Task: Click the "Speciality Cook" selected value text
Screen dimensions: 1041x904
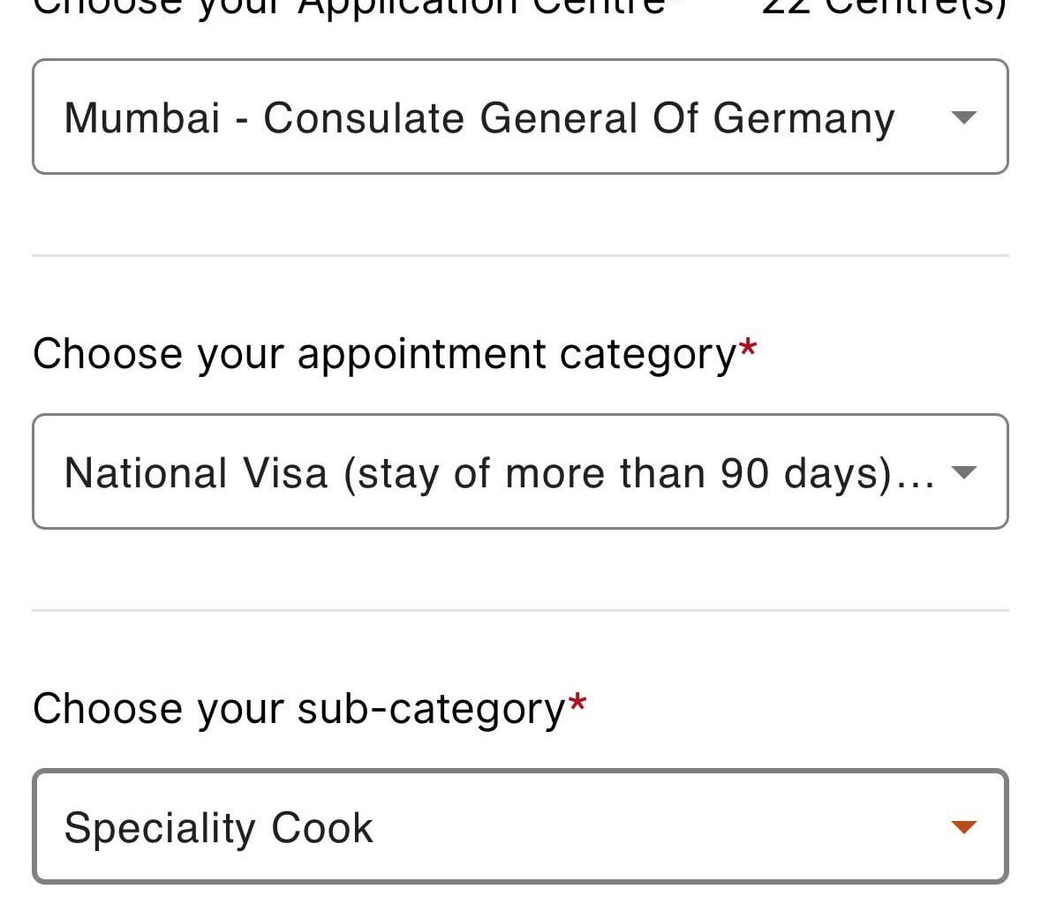Action: tap(218, 828)
